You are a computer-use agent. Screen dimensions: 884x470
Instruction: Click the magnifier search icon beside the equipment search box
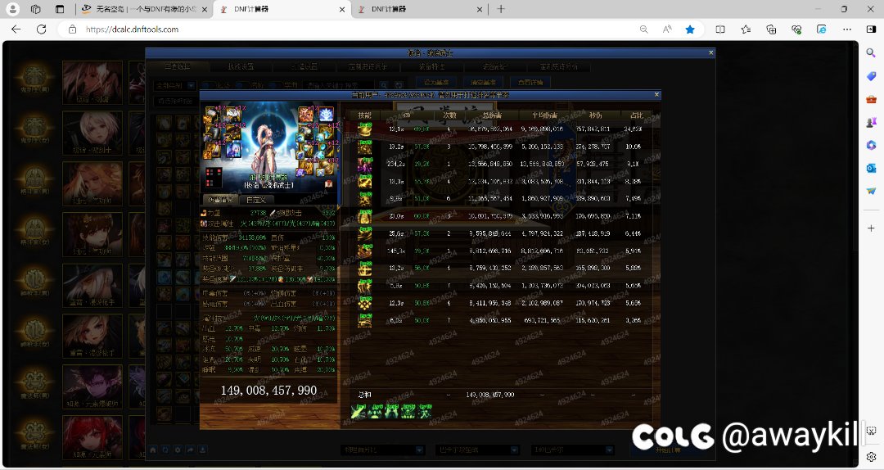click(385, 85)
